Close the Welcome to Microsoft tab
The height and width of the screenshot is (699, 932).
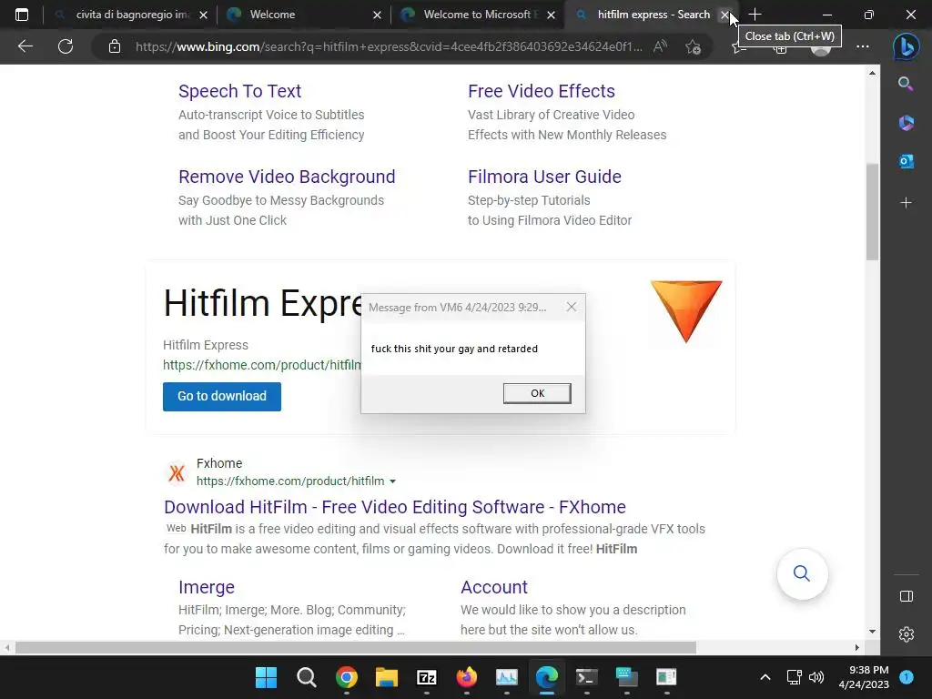[x=551, y=15]
